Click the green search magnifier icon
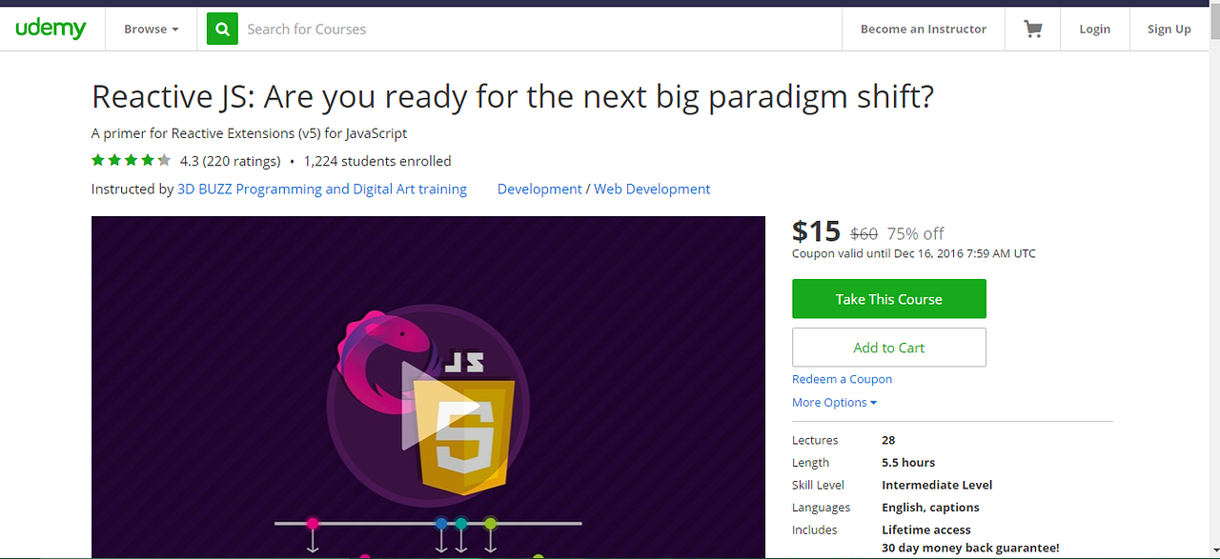This screenshot has height=559, width=1220. [x=221, y=29]
